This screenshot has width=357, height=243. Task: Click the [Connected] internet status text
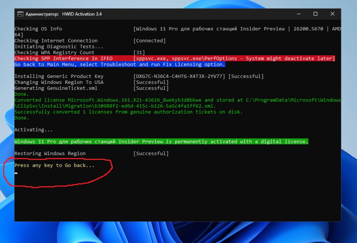149,41
